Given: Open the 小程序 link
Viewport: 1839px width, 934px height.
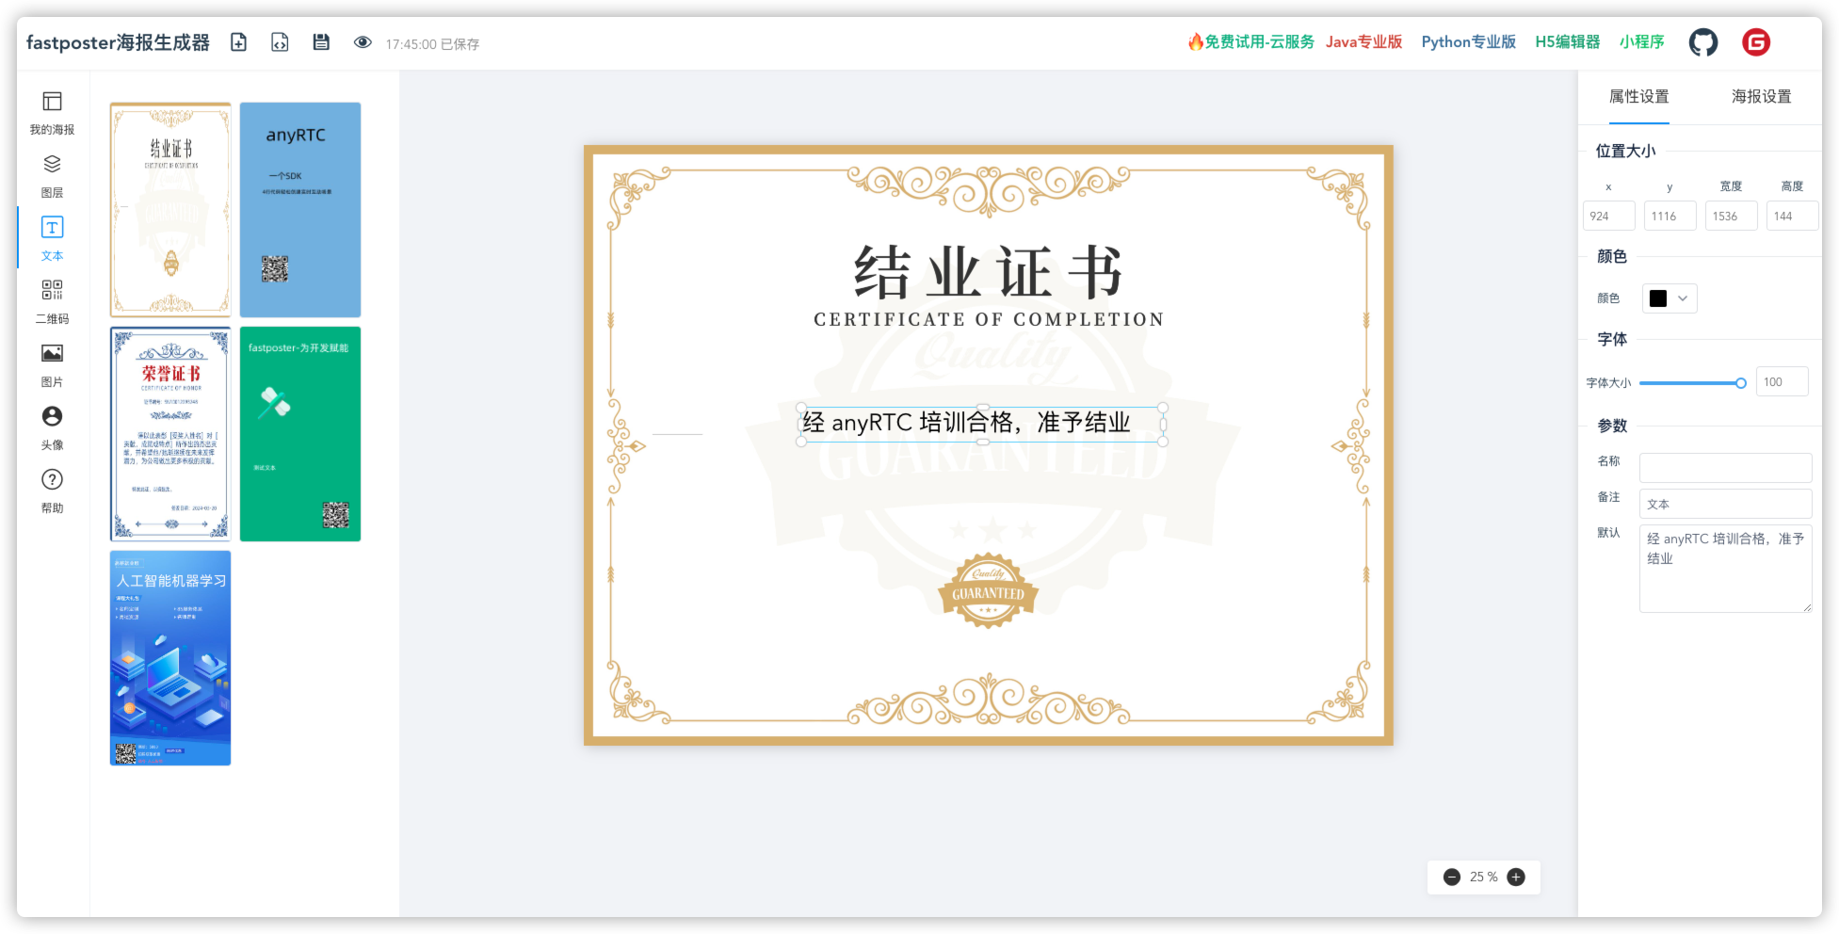Looking at the screenshot, I should click(1641, 41).
